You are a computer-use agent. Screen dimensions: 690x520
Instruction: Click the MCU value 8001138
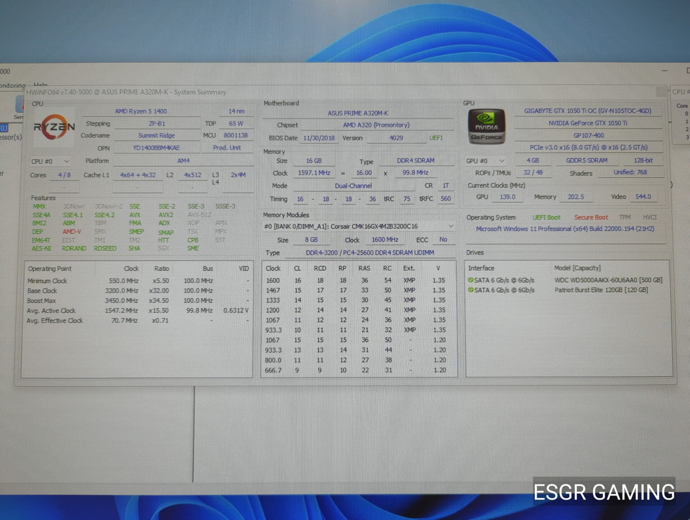click(x=236, y=136)
